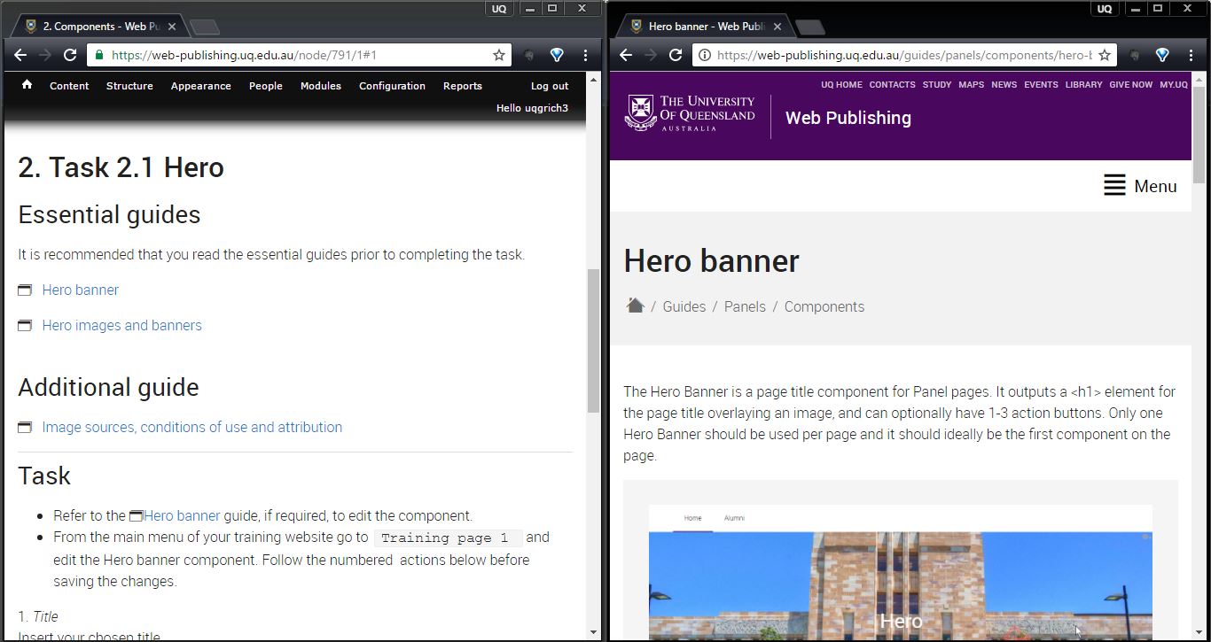1211x642 pixels.
Task: Click the inline 'Hero banner' link under Task
Action: [x=182, y=515]
